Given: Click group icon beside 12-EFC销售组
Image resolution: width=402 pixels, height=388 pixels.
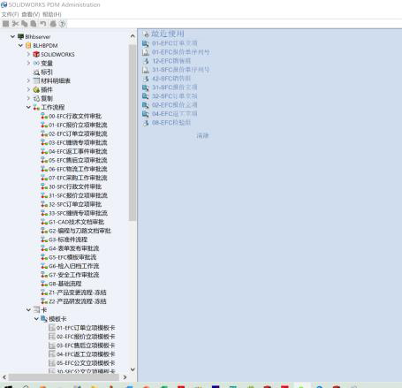Looking at the screenshot, I should coord(146,61).
